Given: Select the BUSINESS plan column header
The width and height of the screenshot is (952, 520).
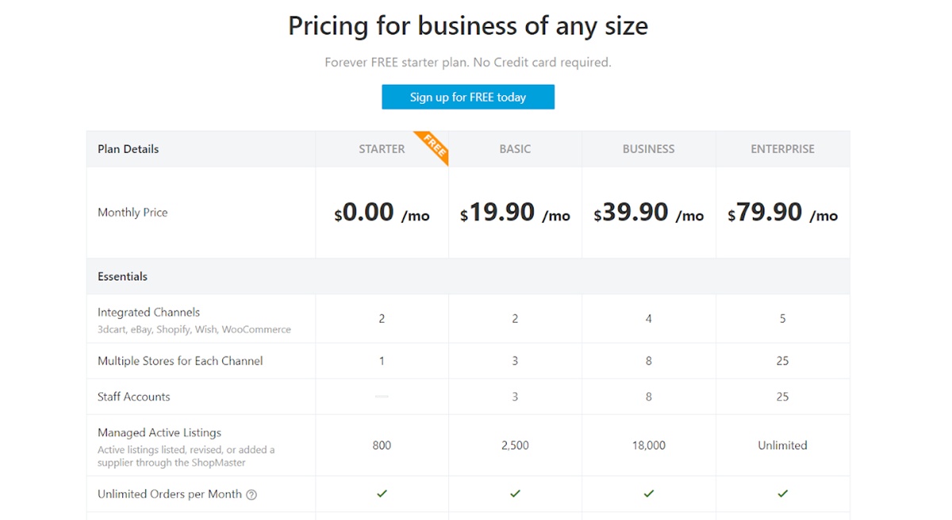Looking at the screenshot, I should click(648, 149).
